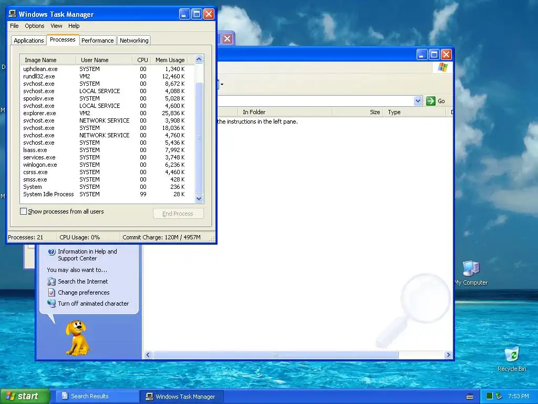This screenshot has height=404, width=538.
Task: Open the Help menu in Task Manager
Action: [74, 26]
